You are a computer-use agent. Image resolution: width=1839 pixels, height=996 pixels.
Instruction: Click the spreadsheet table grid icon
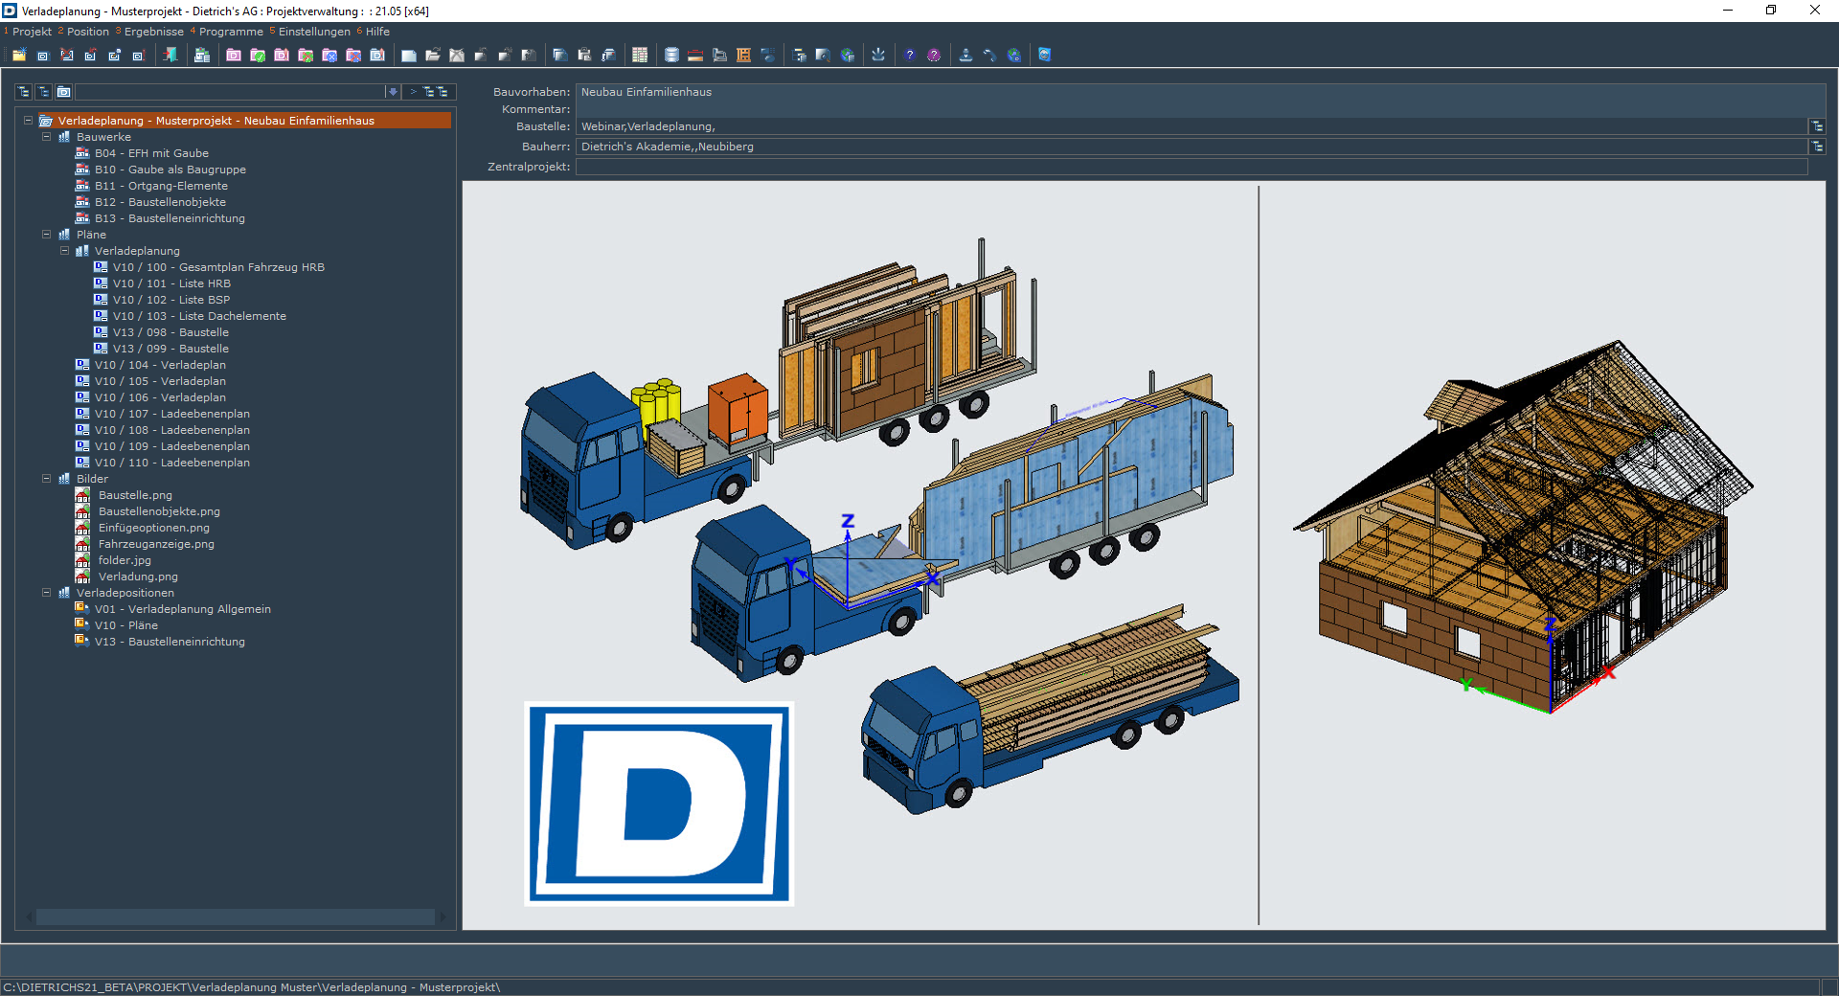(x=640, y=56)
